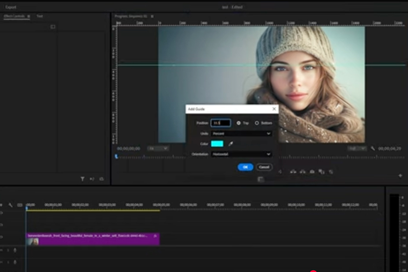Click the 00;00;04;29 duration timecode

click(389, 148)
